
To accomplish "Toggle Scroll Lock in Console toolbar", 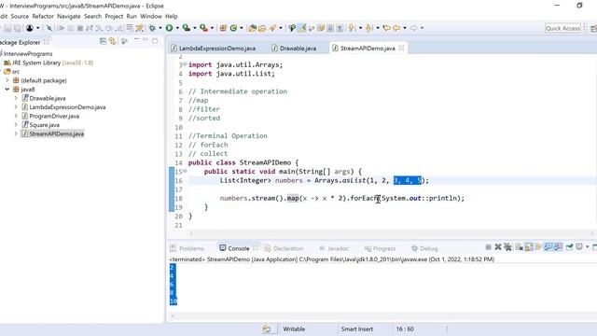I will (x=529, y=247).
